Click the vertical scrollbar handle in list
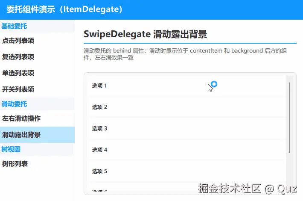303x201 pixels. 290,118
